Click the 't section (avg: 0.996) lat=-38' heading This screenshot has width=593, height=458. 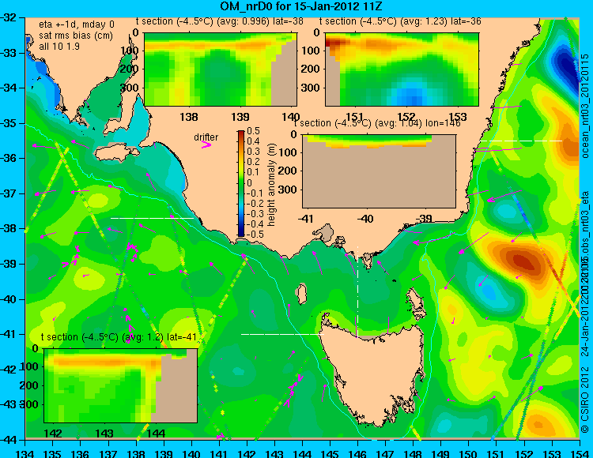coord(219,21)
